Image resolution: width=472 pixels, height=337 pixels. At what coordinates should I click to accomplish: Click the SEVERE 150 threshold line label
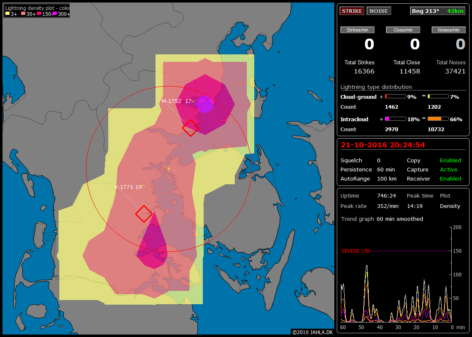355,251
